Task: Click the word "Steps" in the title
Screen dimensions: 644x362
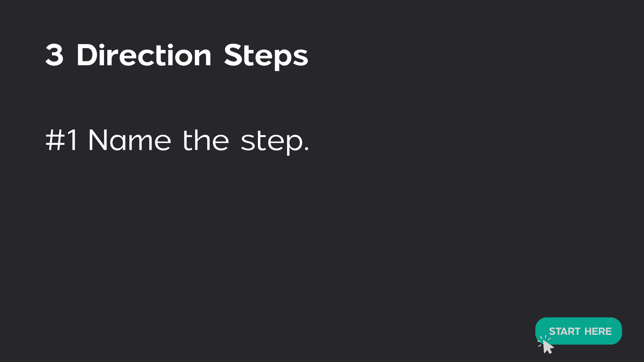Action: coord(266,56)
